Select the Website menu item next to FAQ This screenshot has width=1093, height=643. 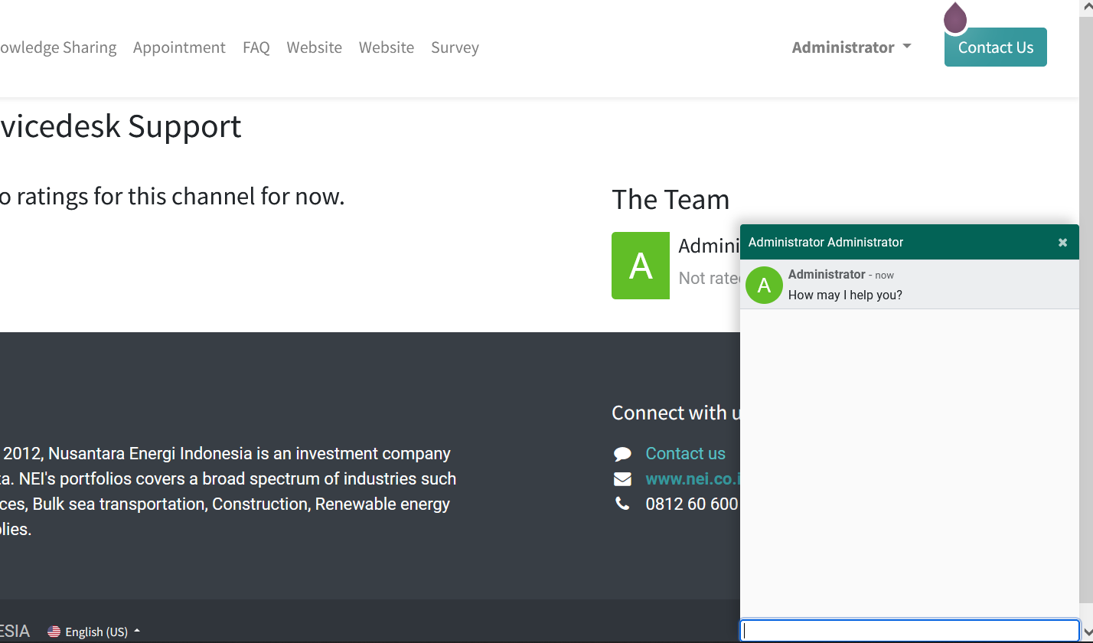click(x=314, y=47)
